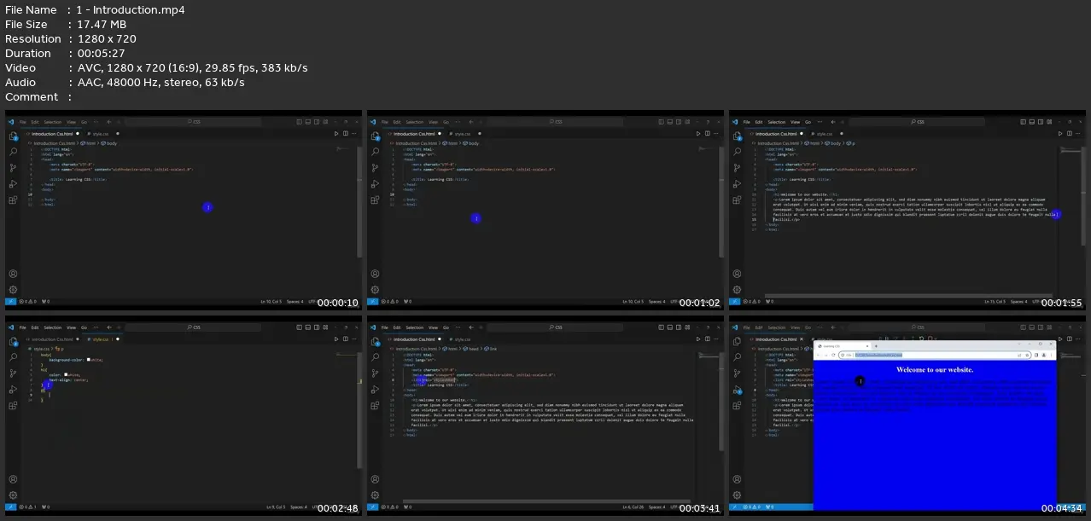The width and height of the screenshot is (1091, 521).
Task: Click Spaces: 4 in the 00:00:10 status bar
Action: 297,301
